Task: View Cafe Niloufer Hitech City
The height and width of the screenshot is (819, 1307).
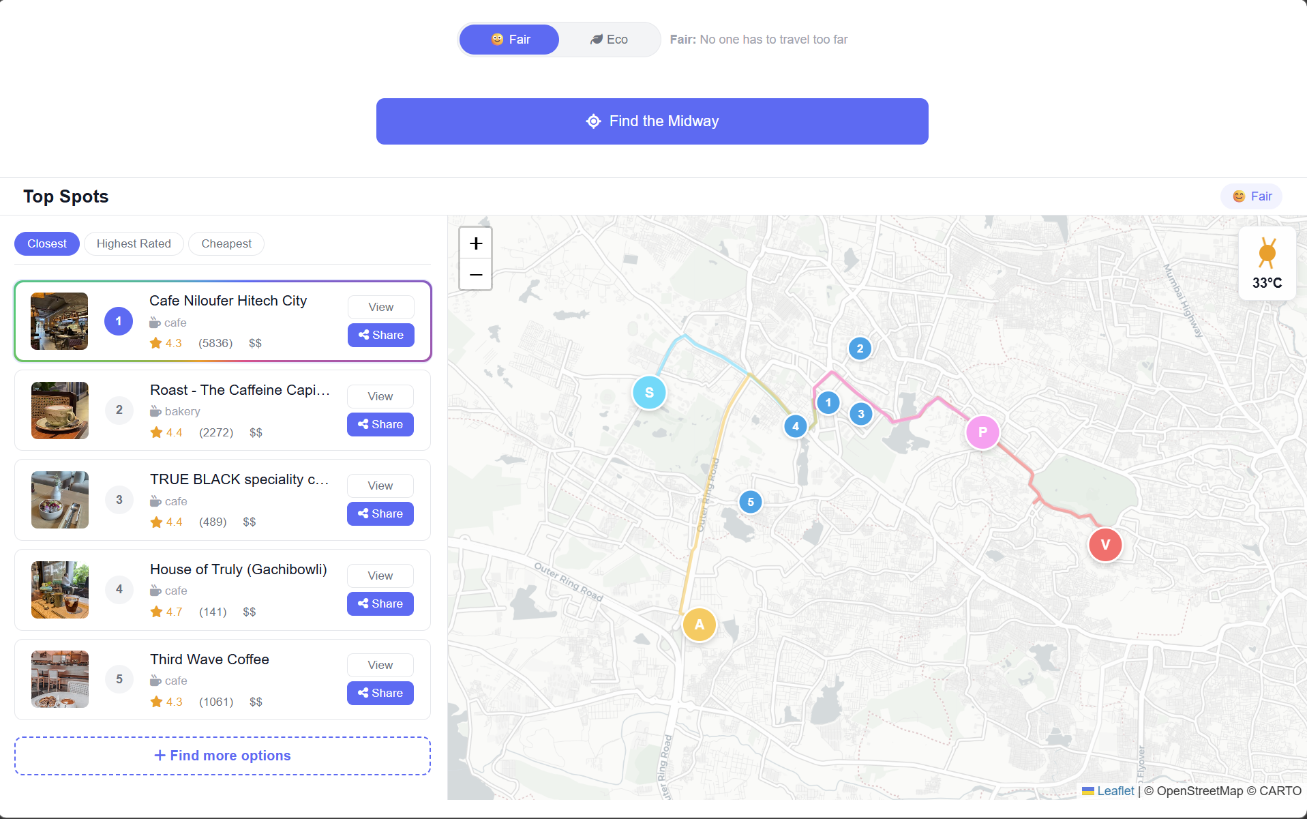Action: click(381, 307)
